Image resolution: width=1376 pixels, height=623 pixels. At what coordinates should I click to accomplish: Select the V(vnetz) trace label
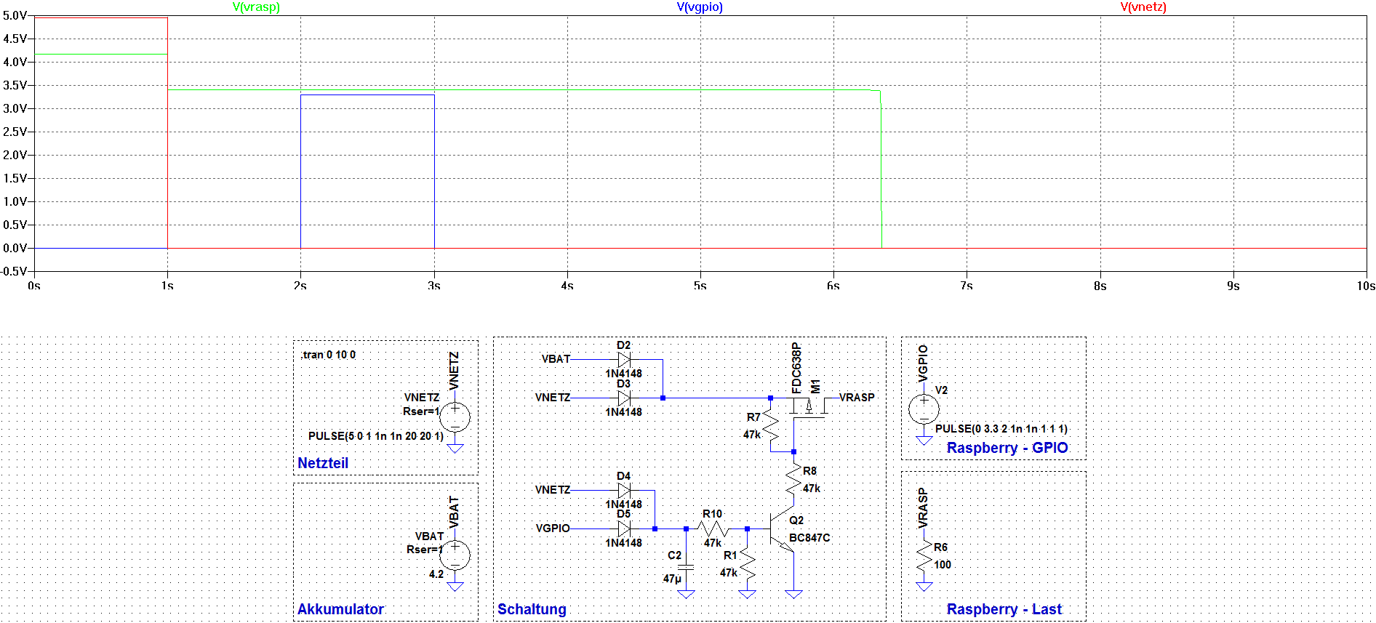(x=1143, y=7)
